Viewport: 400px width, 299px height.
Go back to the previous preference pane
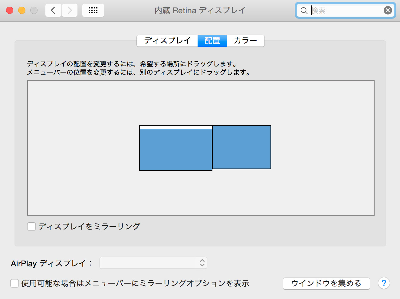[x=53, y=11]
